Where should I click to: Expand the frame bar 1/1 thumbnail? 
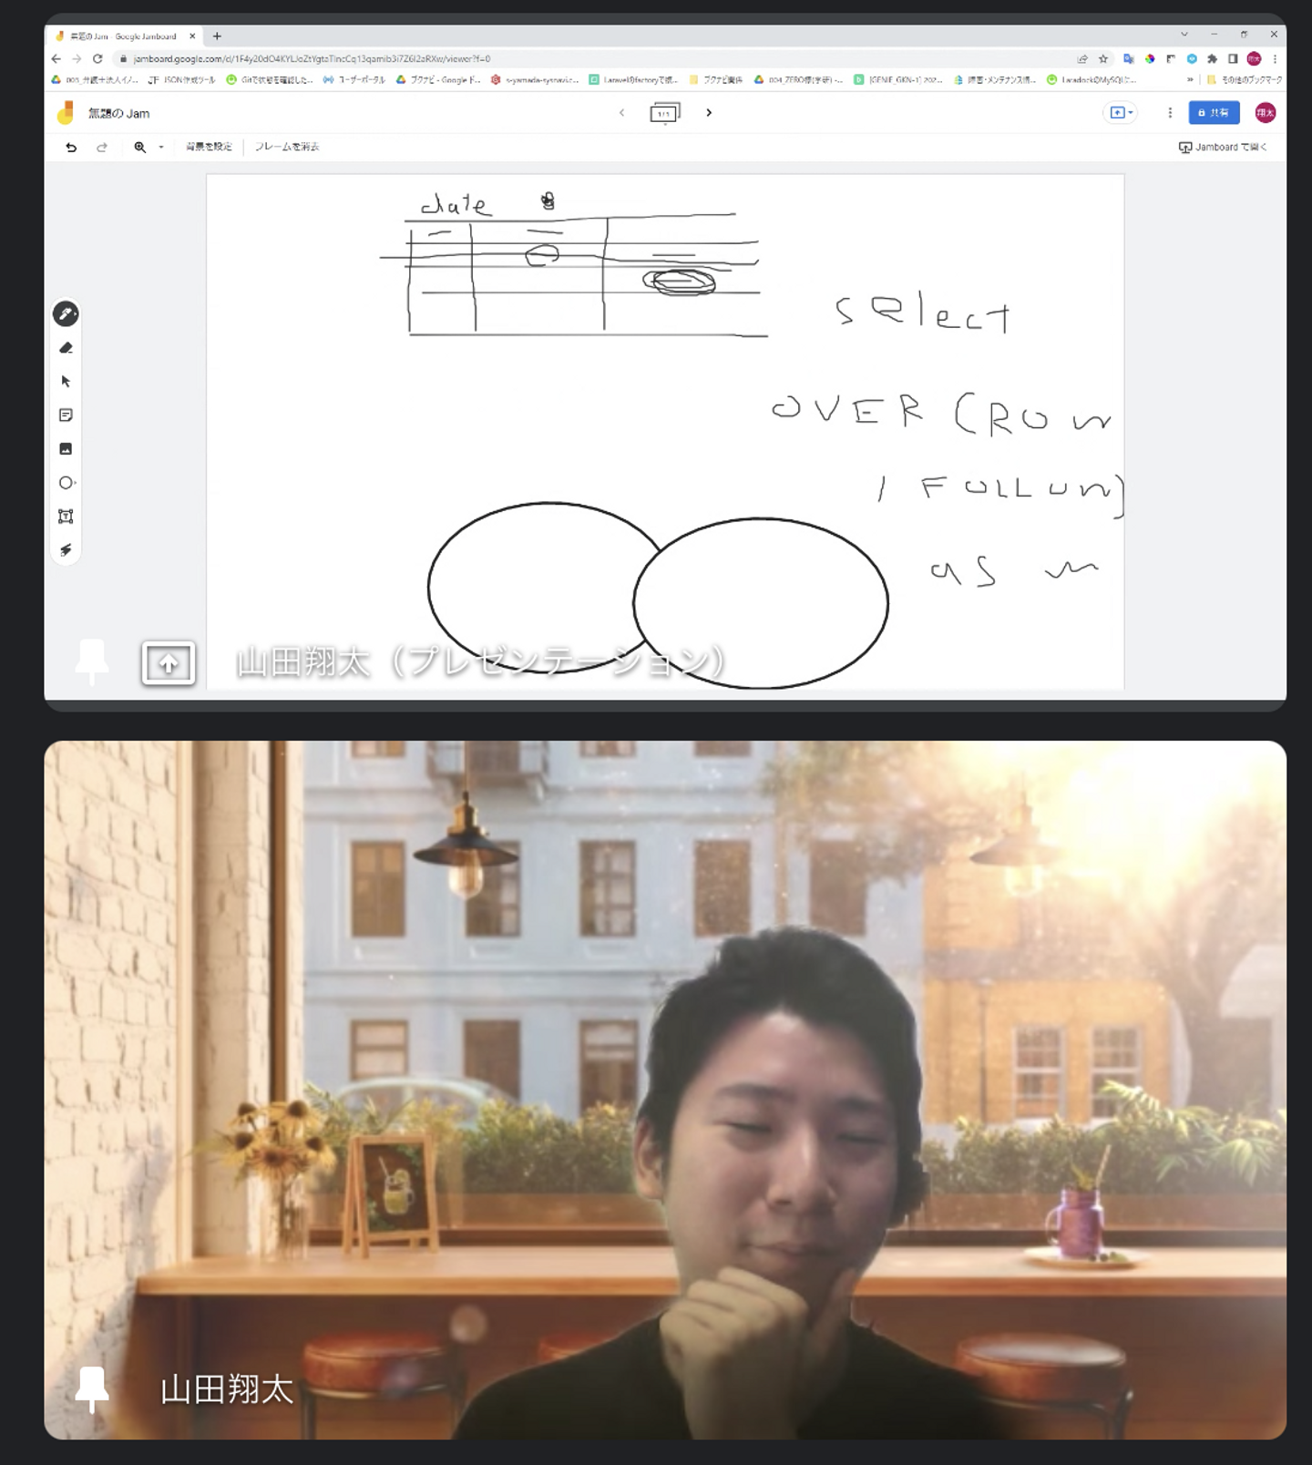click(664, 114)
